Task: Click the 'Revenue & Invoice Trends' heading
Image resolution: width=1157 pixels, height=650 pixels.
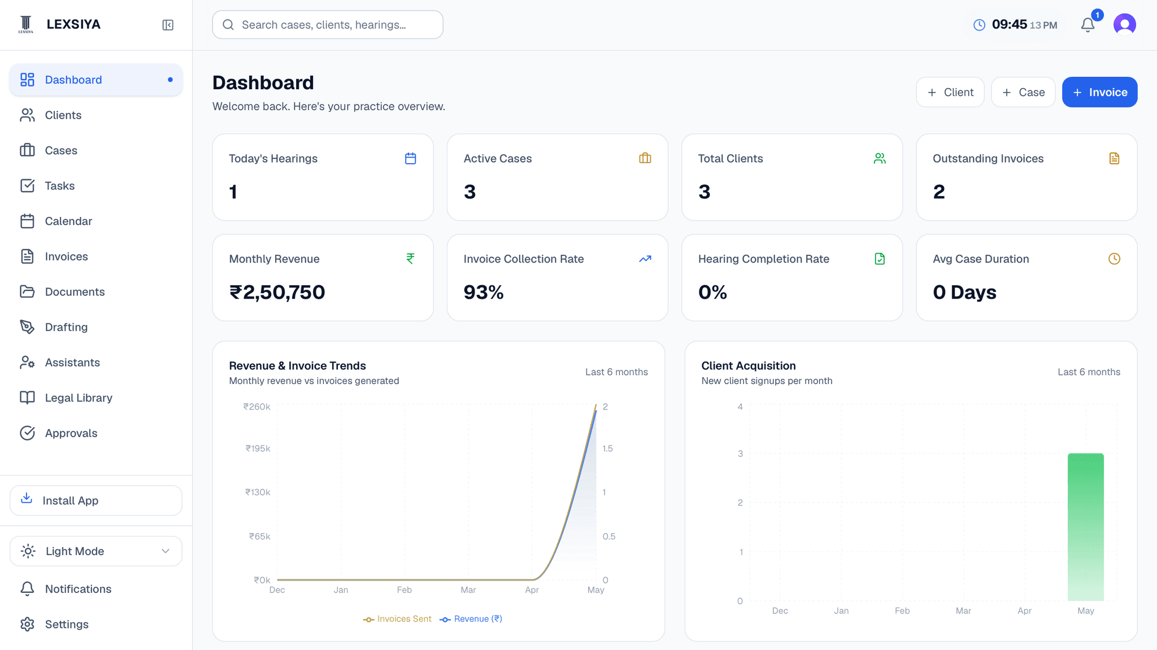Action: (x=297, y=366)
